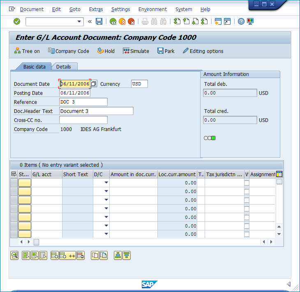Tick the checkbox in the second item row

(x=247, y=191)
